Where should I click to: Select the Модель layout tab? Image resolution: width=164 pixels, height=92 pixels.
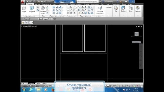pos(32,84)
